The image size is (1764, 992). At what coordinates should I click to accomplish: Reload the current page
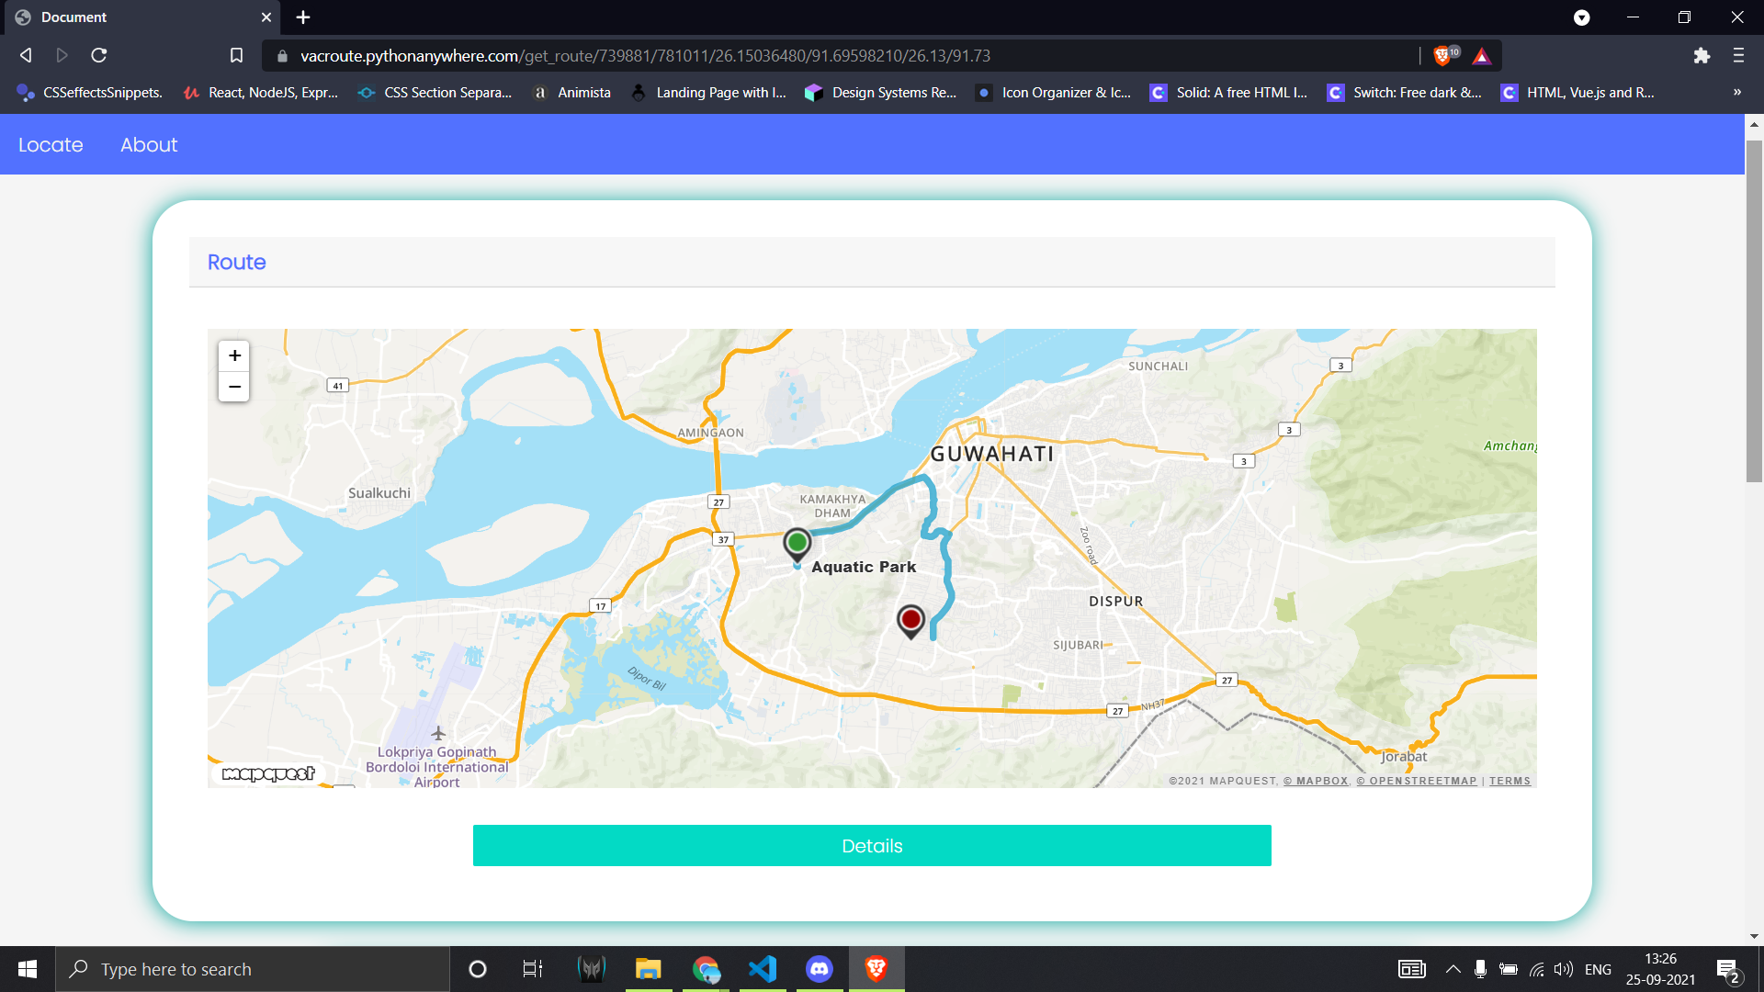[99, 56]
